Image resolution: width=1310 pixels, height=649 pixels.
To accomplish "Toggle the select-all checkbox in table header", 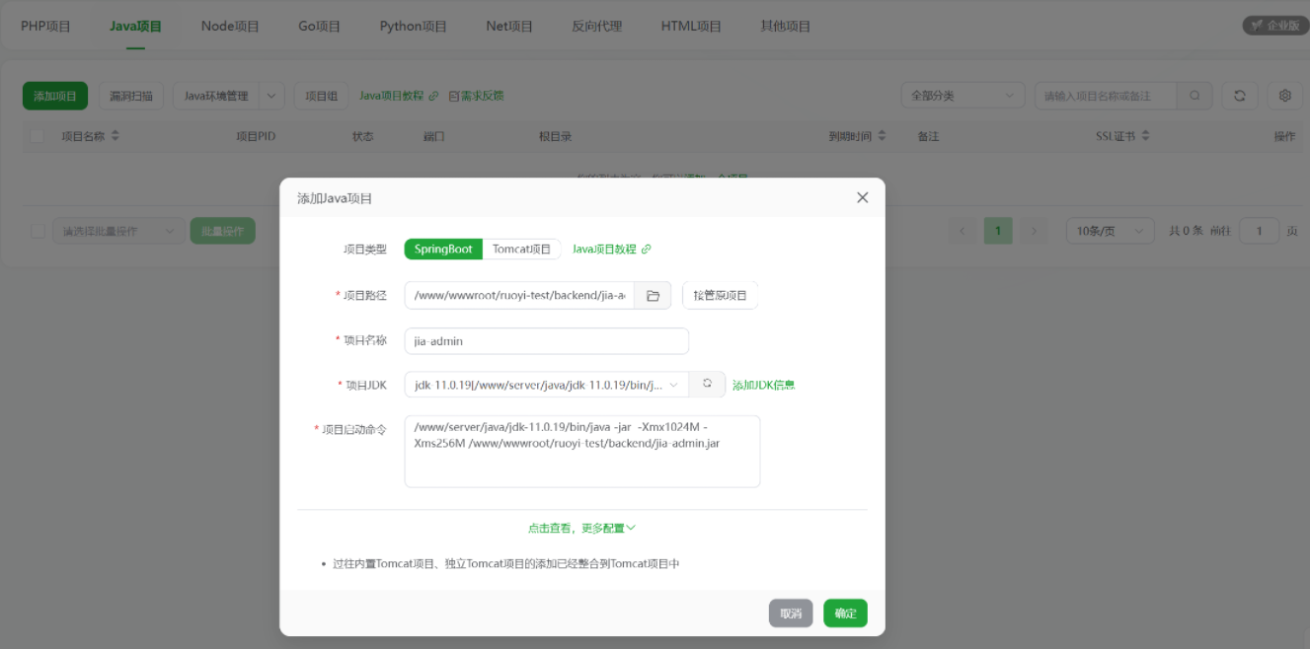I will [x=38, y=136].
